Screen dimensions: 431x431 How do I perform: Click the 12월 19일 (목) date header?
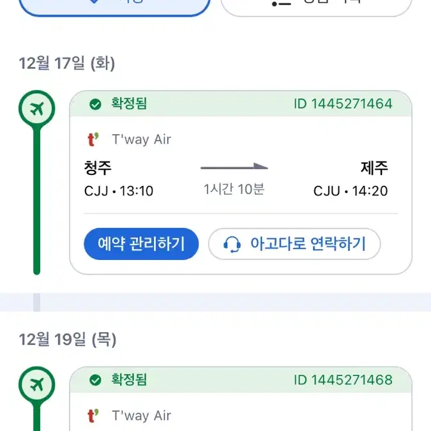pyautogui.click(x=68, y=339)
